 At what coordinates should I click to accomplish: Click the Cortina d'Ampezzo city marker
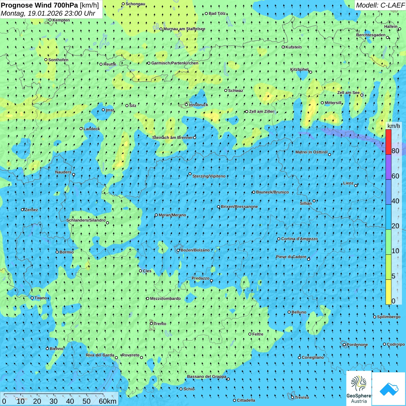point(279,239)
